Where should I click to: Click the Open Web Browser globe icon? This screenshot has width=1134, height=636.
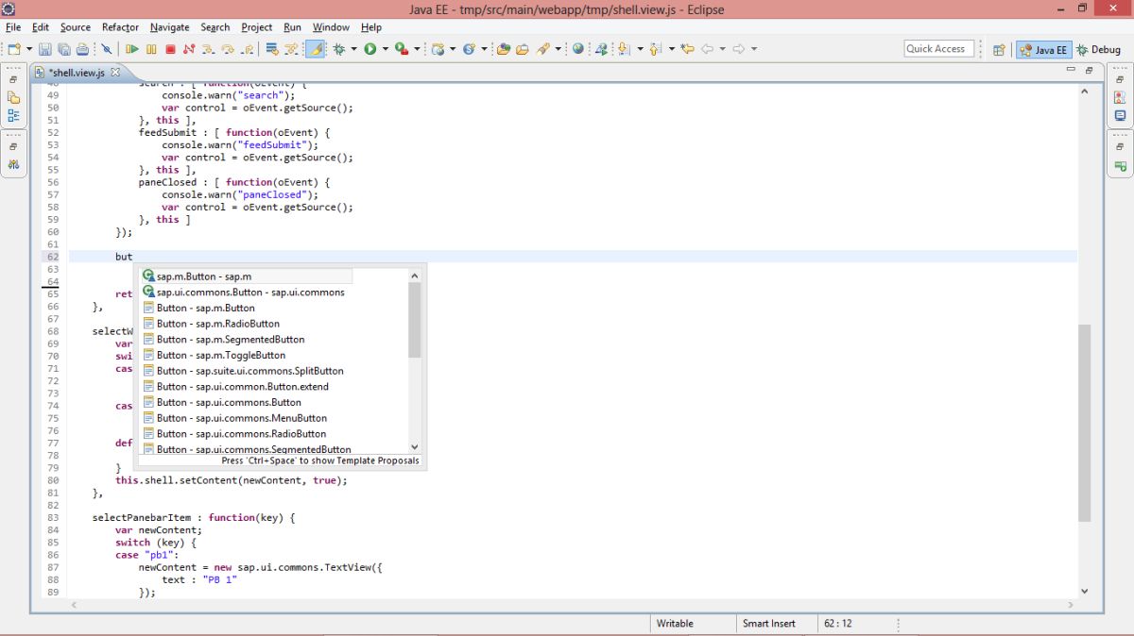[x=577, y=49]
